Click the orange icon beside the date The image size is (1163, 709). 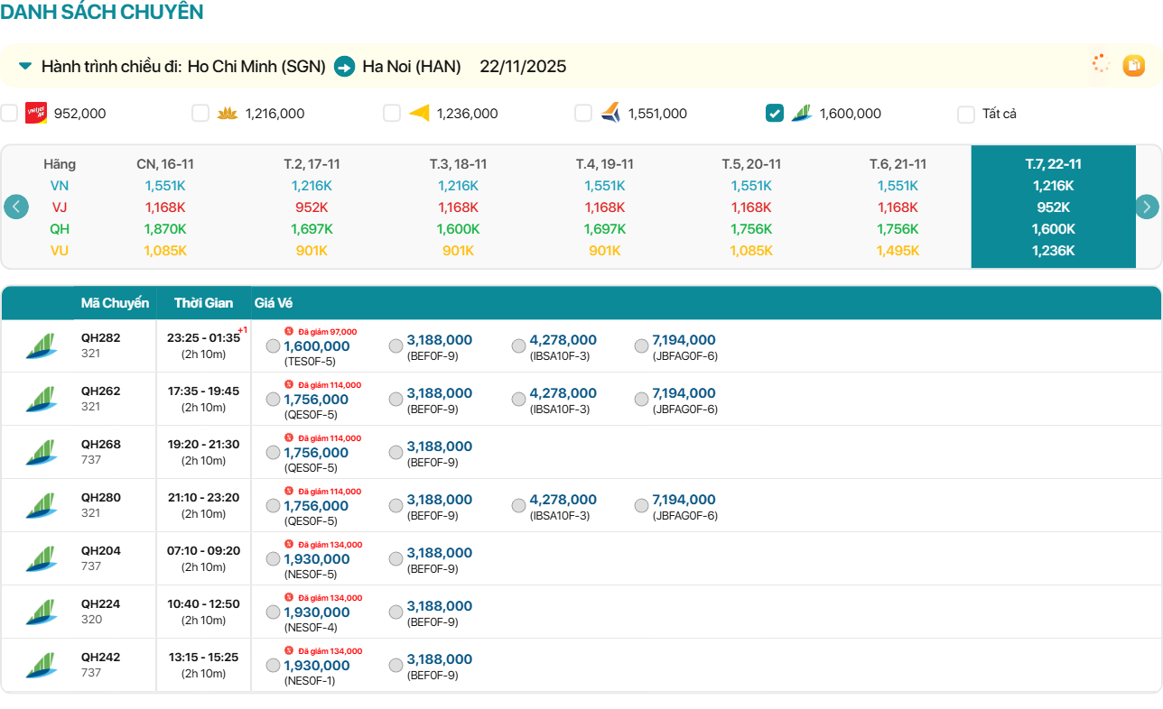click(1133, 66)
